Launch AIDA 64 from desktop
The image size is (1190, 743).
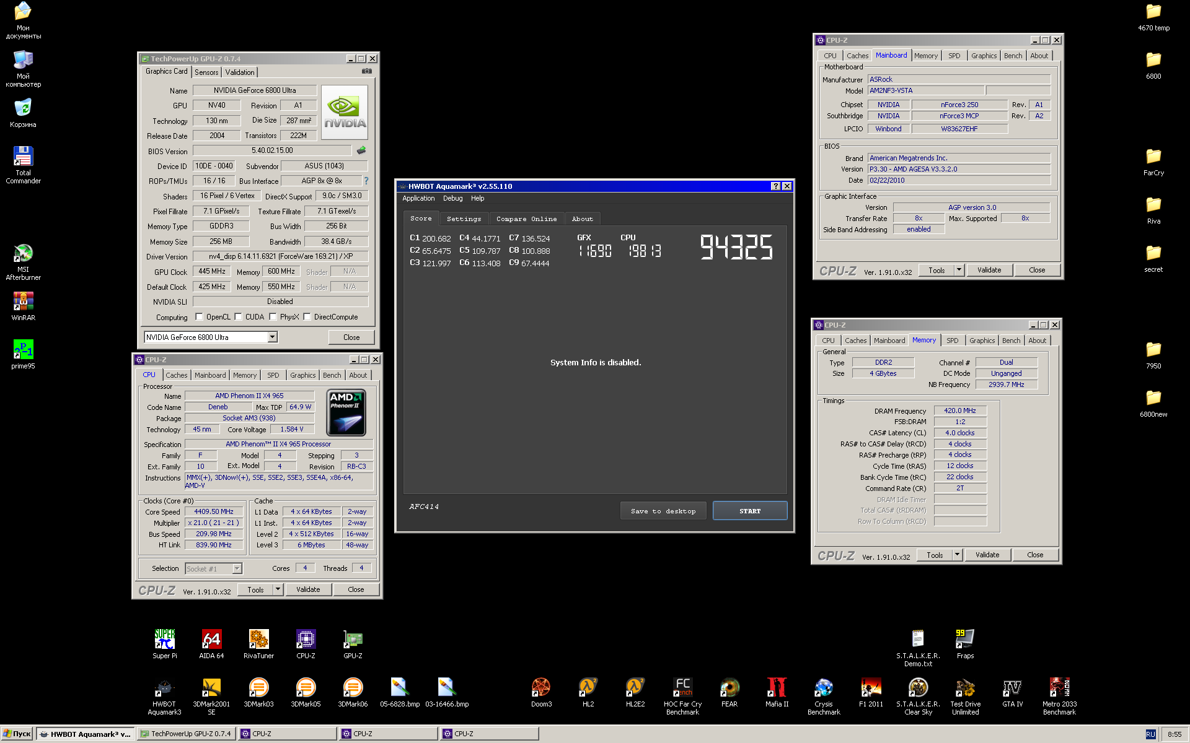pos(211,644)
